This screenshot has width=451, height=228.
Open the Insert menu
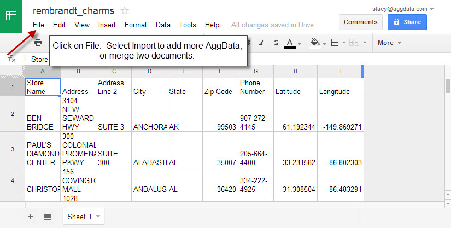[x=107, y=25]
